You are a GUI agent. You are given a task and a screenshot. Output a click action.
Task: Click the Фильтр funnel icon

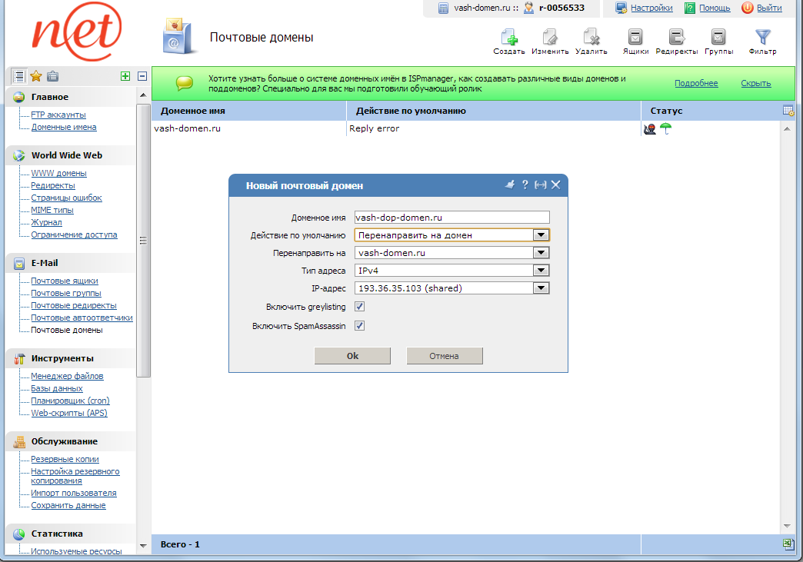tap(762, 37)
